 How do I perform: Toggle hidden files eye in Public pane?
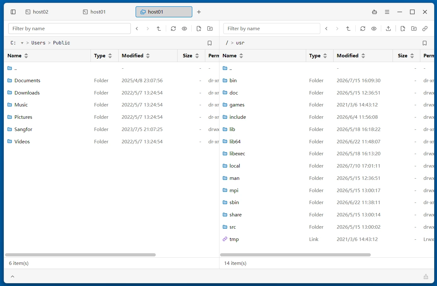click(184, 29)
